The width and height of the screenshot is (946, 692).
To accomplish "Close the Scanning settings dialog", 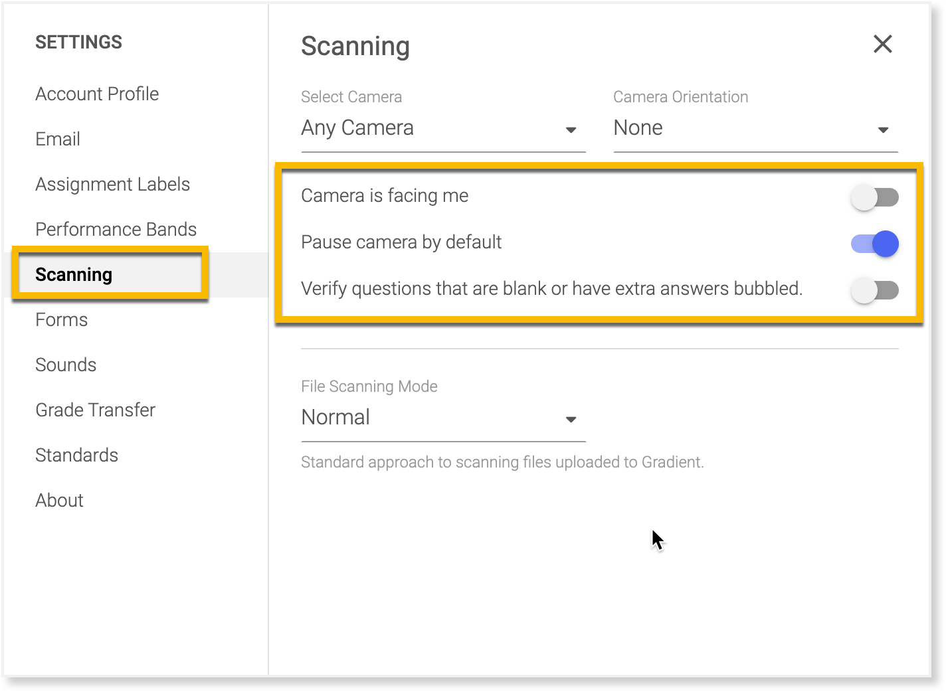I will tap(882, 44).
